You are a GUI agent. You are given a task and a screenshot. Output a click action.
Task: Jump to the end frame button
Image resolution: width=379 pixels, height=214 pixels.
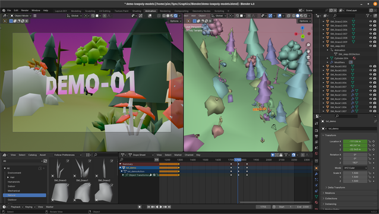click(169, 207)
